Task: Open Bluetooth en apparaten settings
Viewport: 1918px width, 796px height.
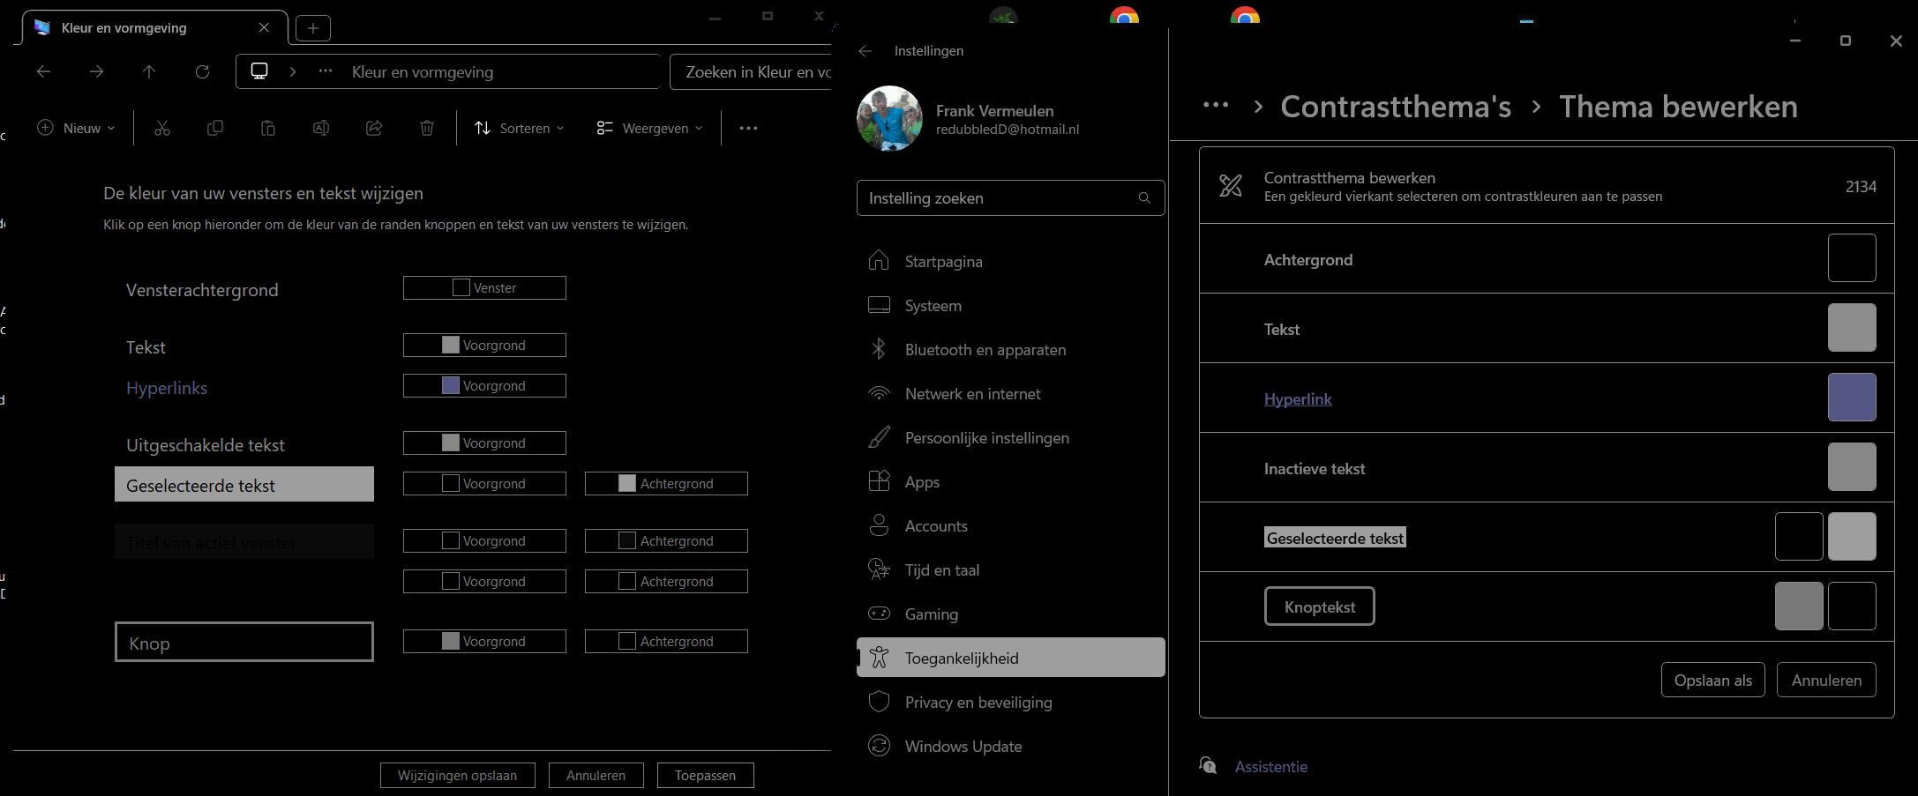Action: coord(1011,350)
